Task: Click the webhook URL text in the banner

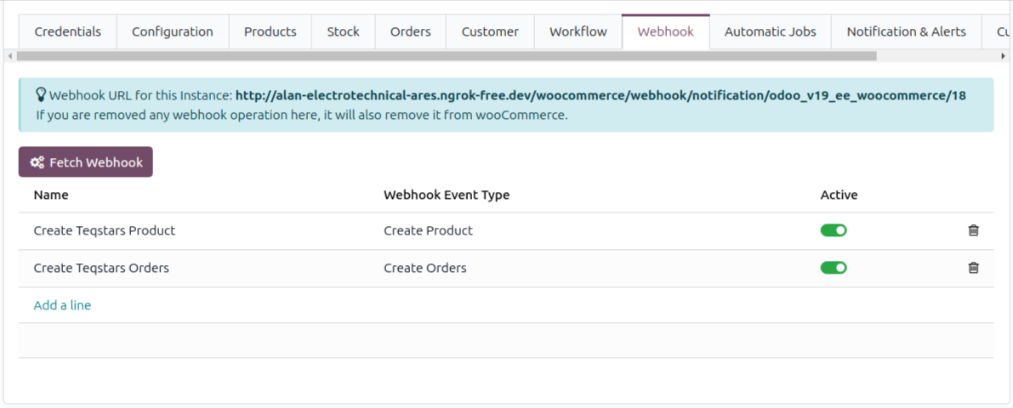Action: 600,95
